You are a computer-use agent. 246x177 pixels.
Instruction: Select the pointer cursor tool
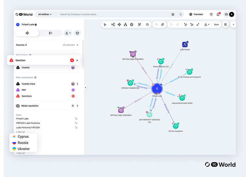(x=105, y=24)
